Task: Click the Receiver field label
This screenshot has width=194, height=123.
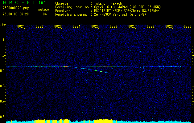Action: [x=63, y=11]
